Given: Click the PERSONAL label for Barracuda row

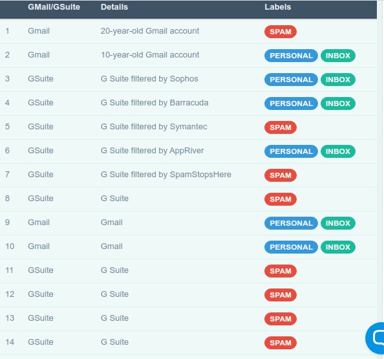Looking at the screenshot, I should tap(291, 103).
